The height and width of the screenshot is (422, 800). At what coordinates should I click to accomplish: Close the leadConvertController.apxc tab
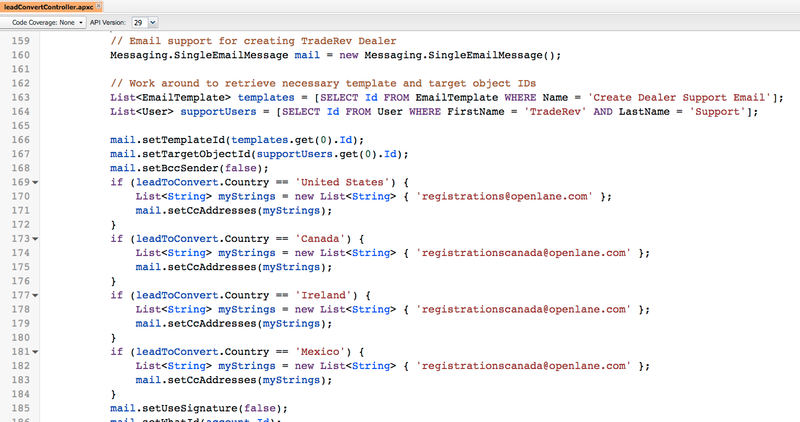[x=98, y=6]
